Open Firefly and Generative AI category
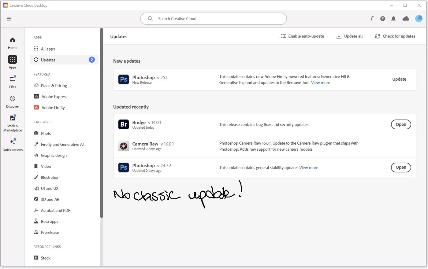428x269 pixels. click(58, 144)
